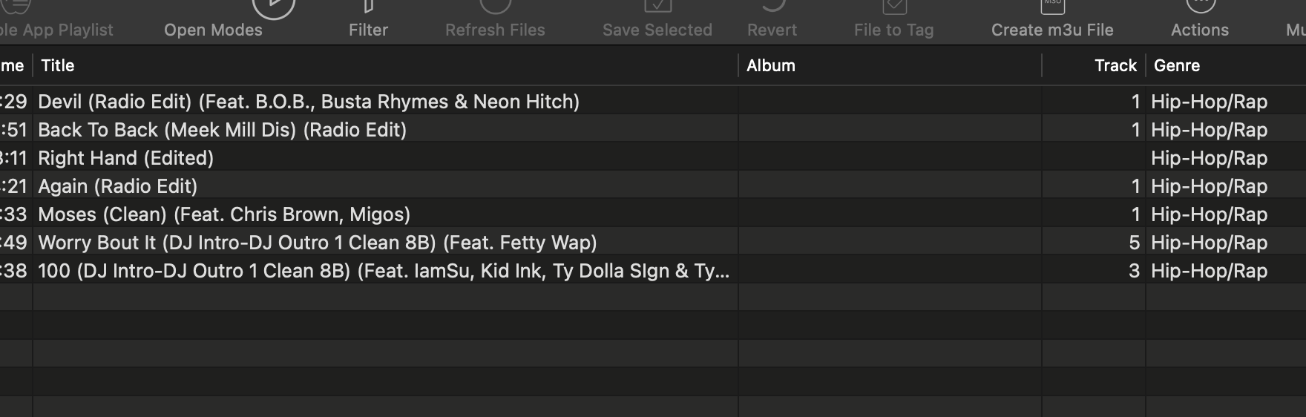Select the Devil (Radio Edit) track row
The width and height of the screenshot is (1306, 417).
click(x=309, y=102)
